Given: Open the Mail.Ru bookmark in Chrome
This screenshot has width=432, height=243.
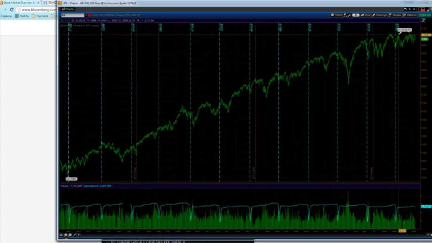Looking at the screenshot, I should click(x=22, y=16).
